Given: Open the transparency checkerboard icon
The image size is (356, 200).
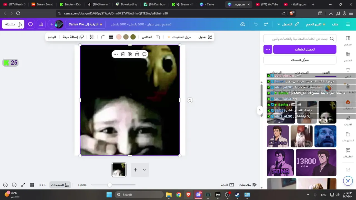Looking at the screenshot, I should pos(92,37).
